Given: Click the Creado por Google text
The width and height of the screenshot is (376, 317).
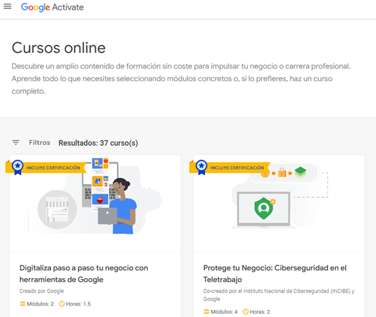Looking at the screenshot, I should pos(41,291).
